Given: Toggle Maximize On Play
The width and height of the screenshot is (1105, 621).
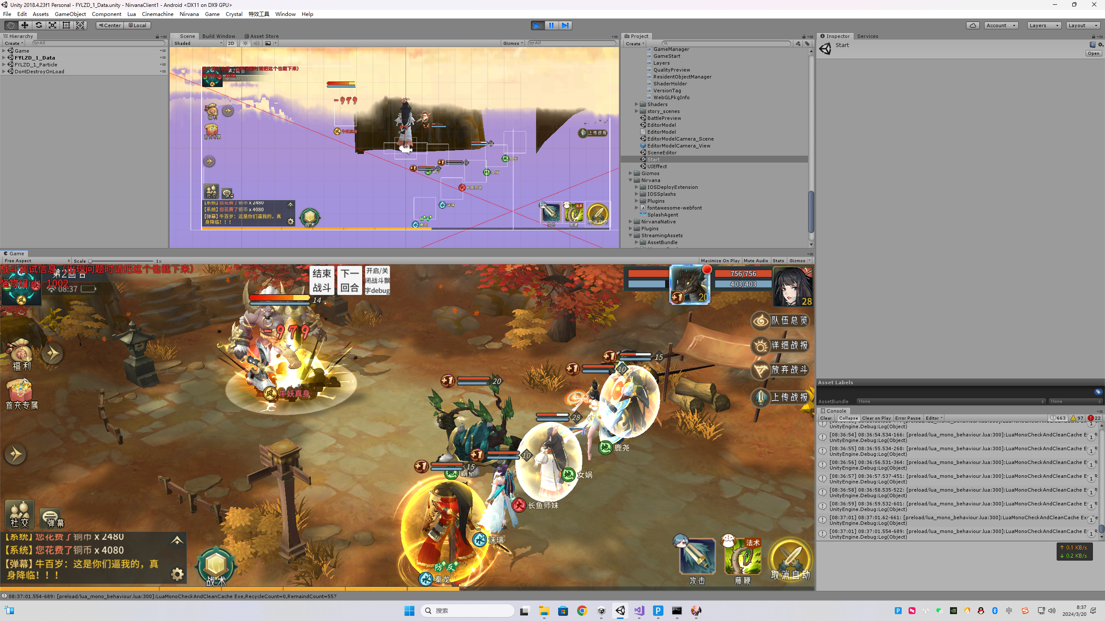Looking at the screenshot, I should tap(720, 260).
